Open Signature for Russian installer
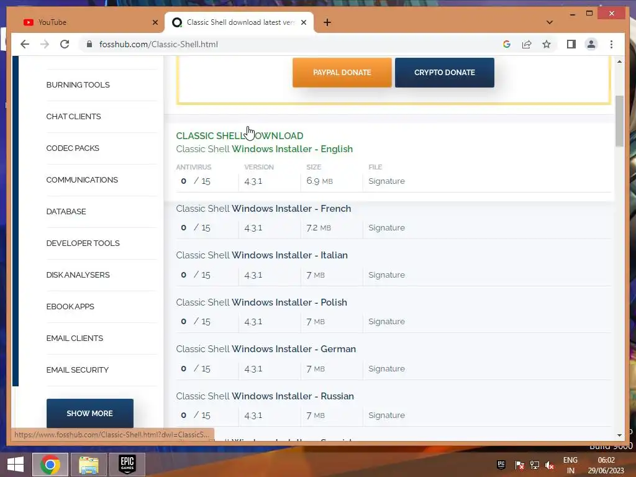The height and width of the screenshot is (477, 636). (386, 415)
